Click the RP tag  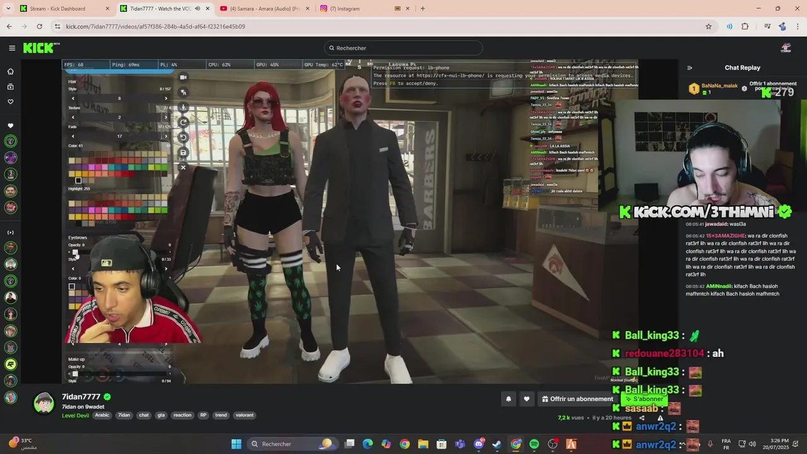tap(203, 415)
